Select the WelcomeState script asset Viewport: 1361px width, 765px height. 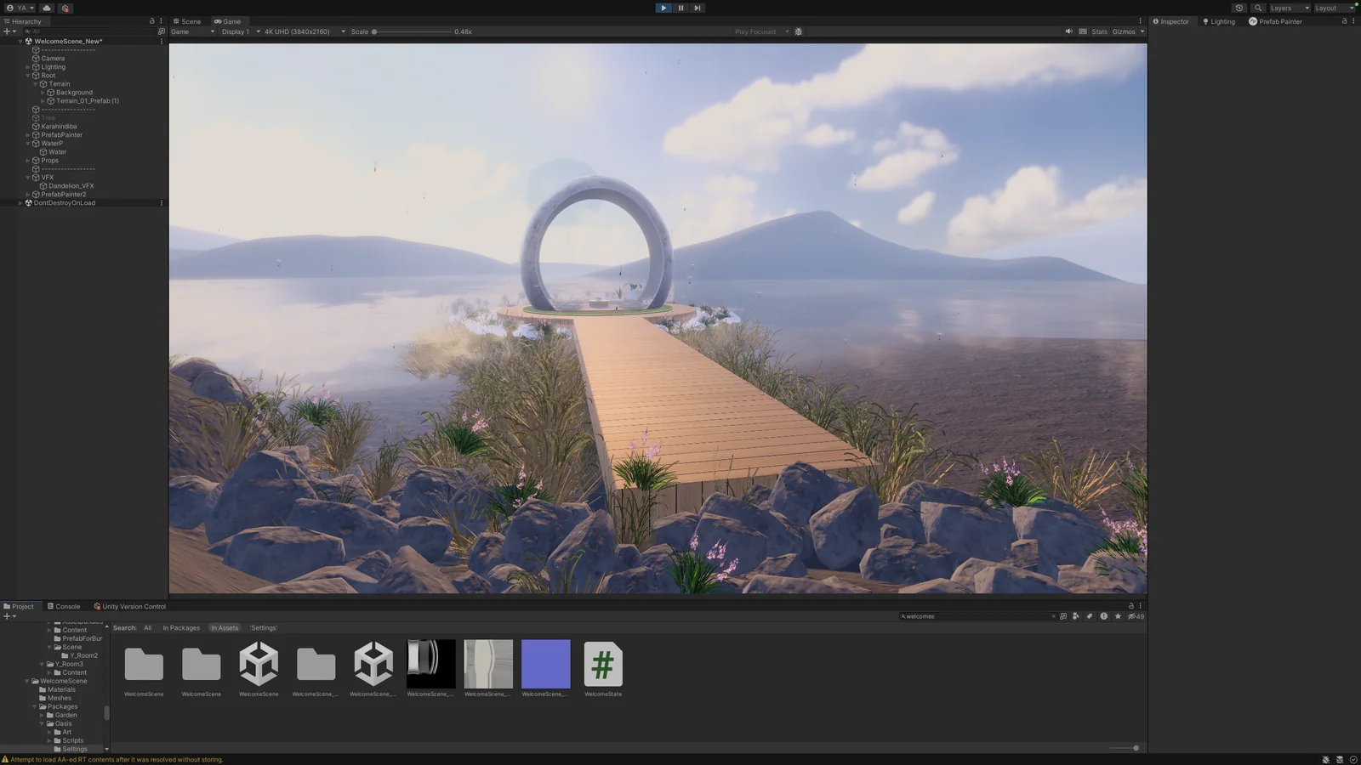coord(603,669)
